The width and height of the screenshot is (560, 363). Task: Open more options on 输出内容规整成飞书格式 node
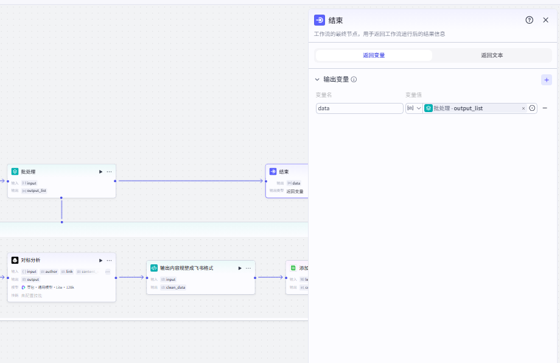pyautogui.click(x=248, y=269)
